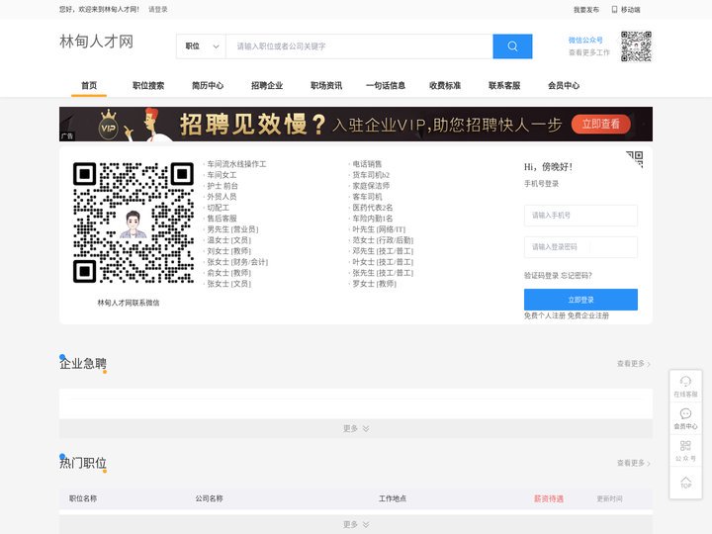This screenshot has height=534, width=712.
Task: Open the 联系客服 navigation tab
Action: click(x=504, y=85)
